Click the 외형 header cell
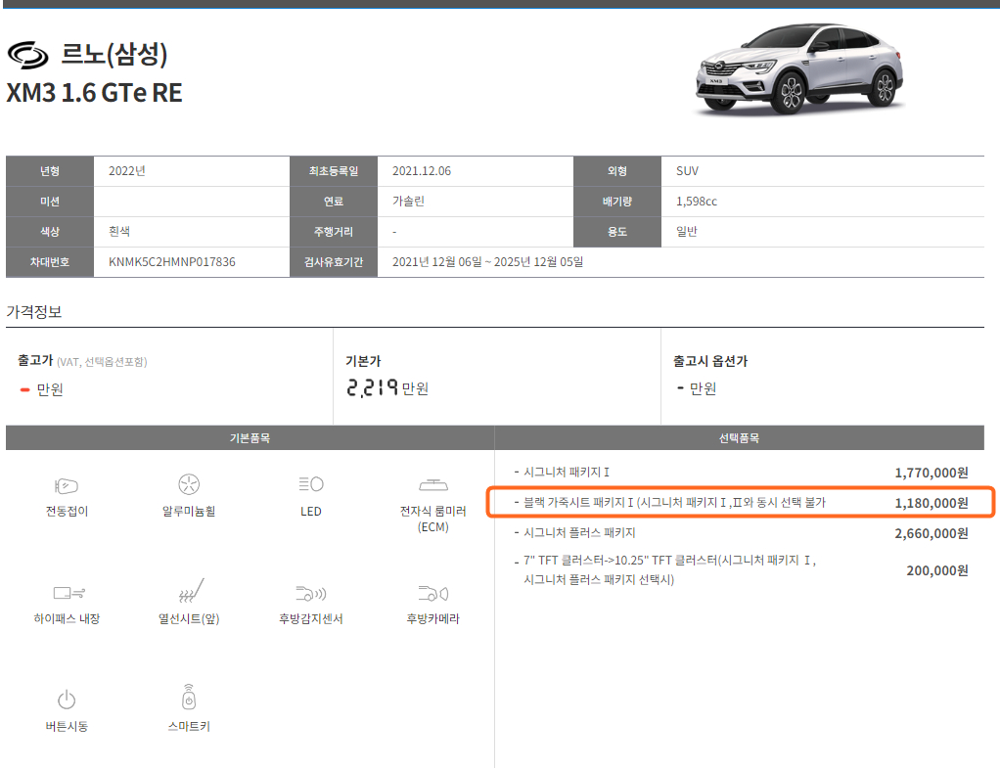Screen dimensions: 1000x768 (x=617, y=171)
